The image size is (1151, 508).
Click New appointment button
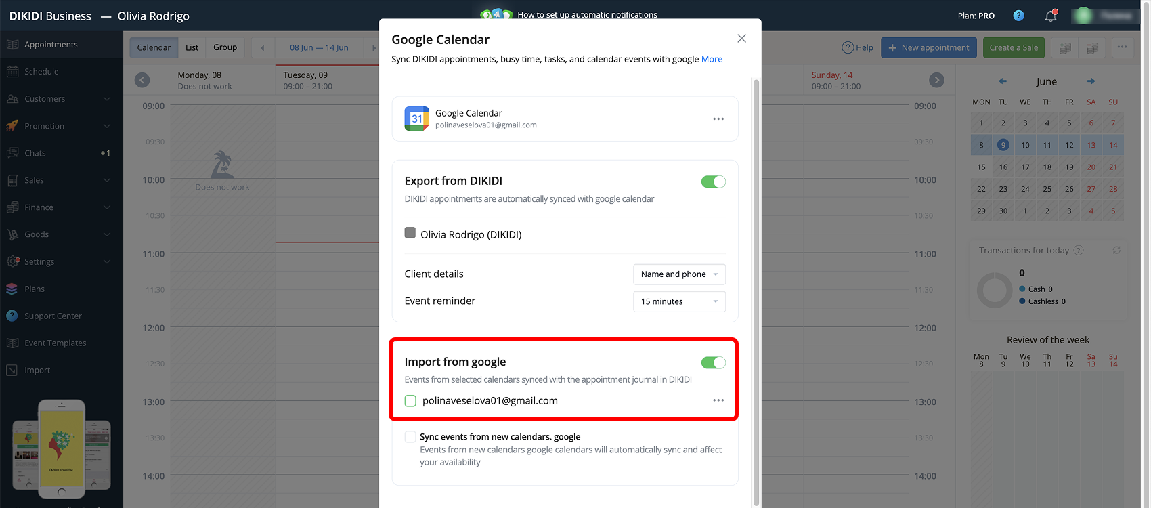[x=928, y=47]
